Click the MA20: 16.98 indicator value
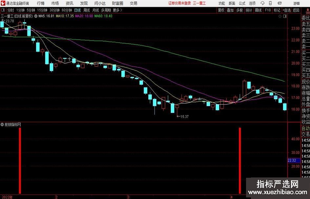 [84, 16]
